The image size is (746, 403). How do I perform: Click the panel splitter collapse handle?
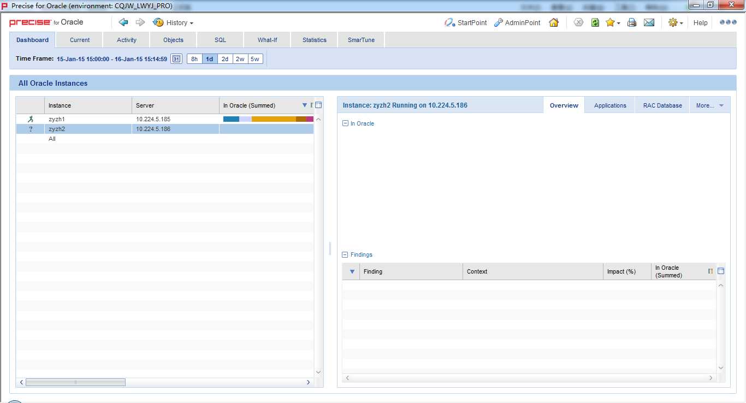point(330,248)
